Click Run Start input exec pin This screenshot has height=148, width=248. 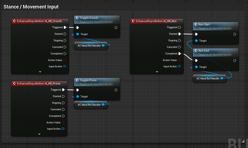tap(196, 34)
